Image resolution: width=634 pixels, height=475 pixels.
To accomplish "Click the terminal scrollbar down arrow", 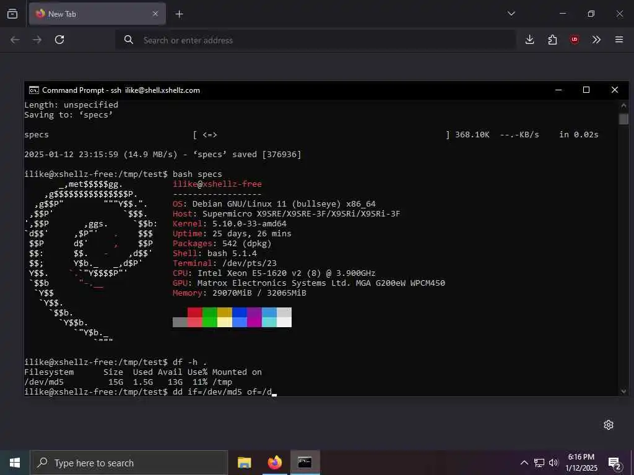I will click(623, 391).
